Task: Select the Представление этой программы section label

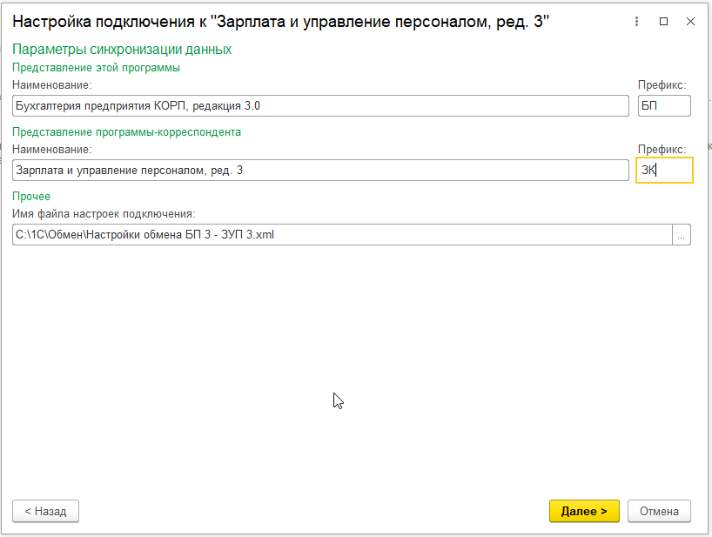Action: tap(96, 68)
